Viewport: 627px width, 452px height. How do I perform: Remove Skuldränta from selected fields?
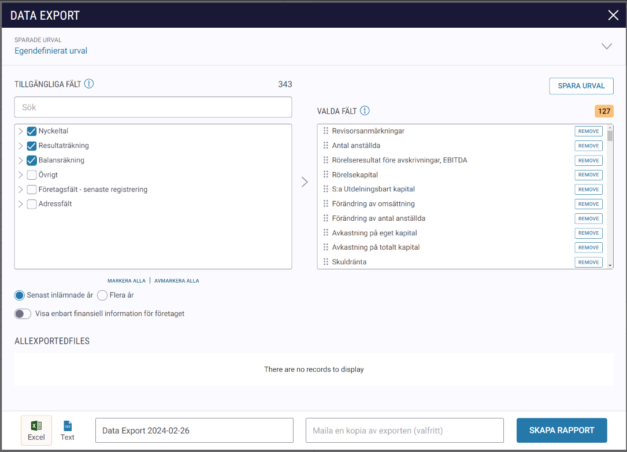pyautogui.click(x=589, y=262)
